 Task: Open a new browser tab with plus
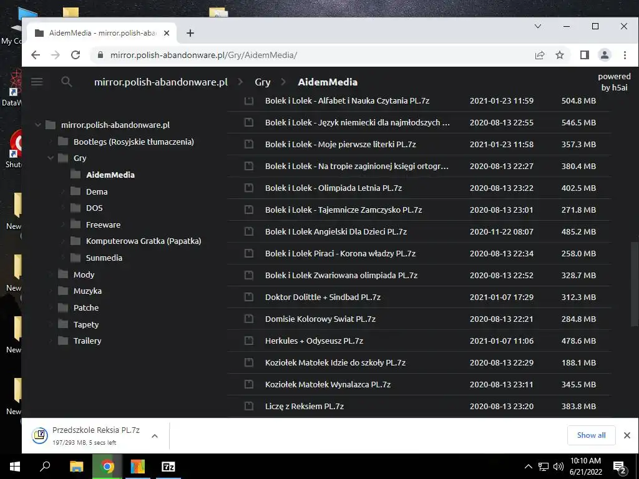(190, 33)
